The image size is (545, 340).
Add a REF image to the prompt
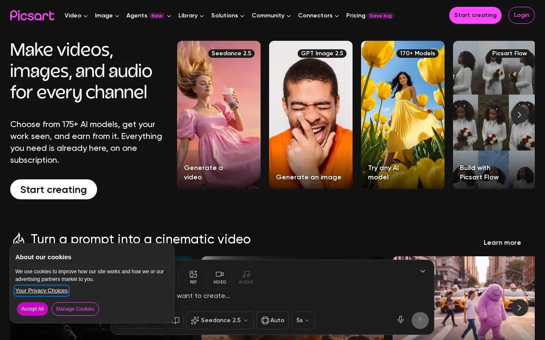tap(193, 277)
